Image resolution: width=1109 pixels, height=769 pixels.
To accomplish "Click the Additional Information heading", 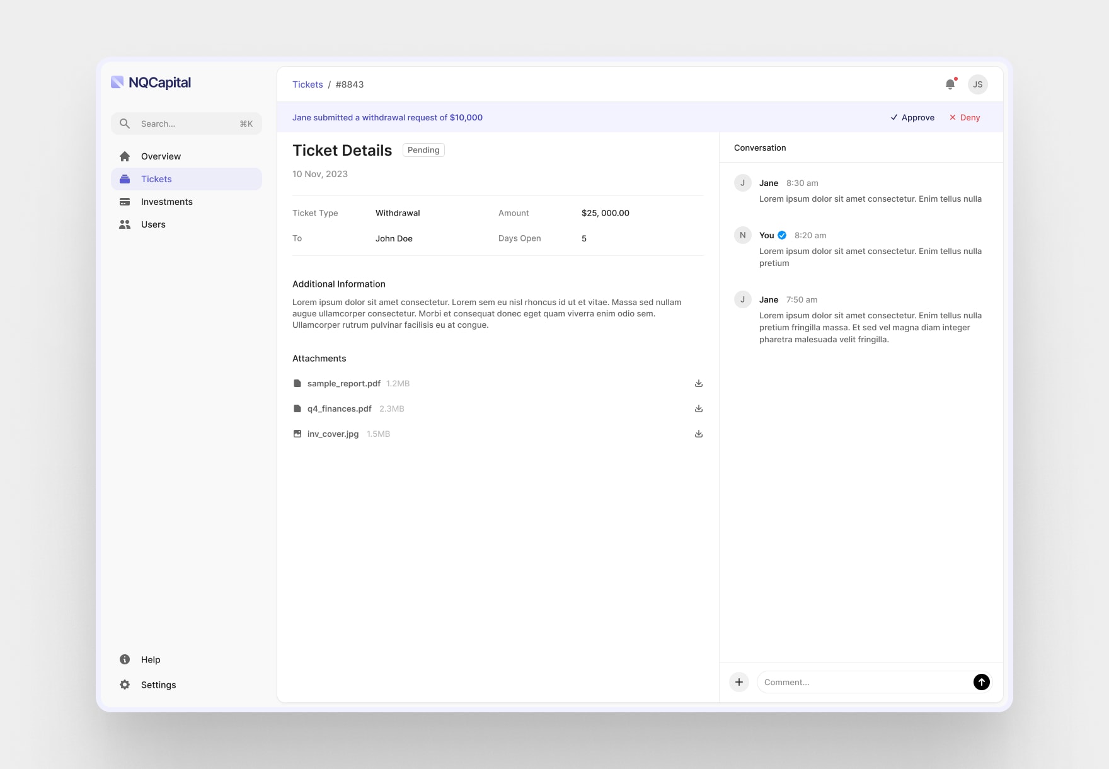I will (x=339, y=284).
